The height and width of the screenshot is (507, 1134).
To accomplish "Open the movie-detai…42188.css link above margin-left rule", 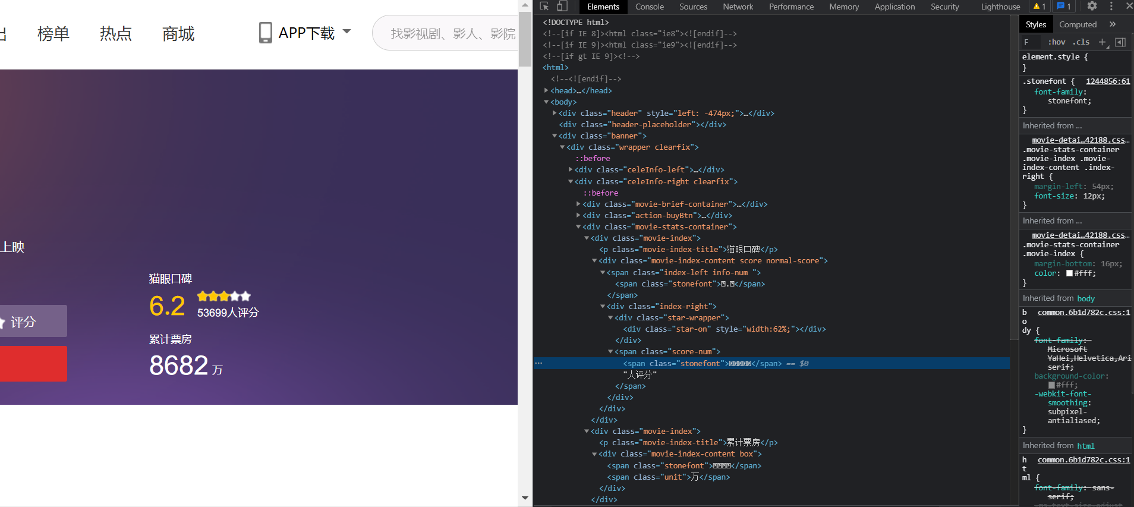I will tap(1081, 140).
